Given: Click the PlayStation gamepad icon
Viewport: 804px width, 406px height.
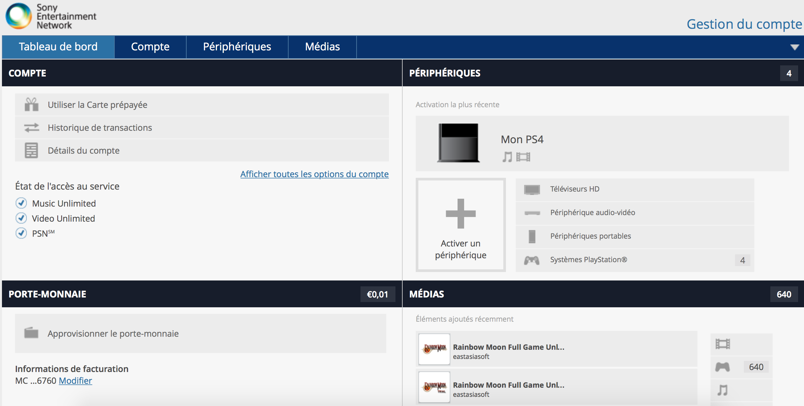Looking at the screenshot, I should 532,260.
